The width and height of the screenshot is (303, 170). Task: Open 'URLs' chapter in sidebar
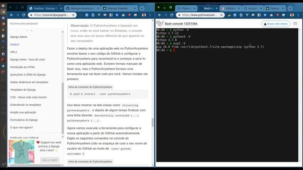click(14, 52)
